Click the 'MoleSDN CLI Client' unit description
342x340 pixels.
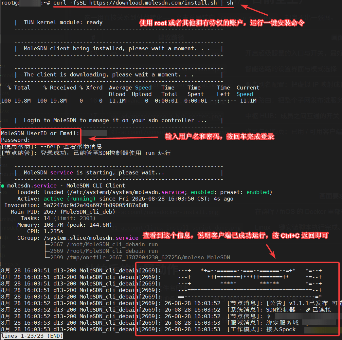pyautogui.click(x=96, y=186)
